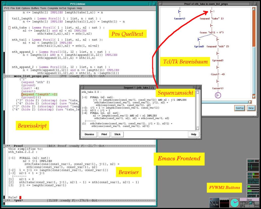This screenshot has width=261, height=209.
Task: Click Print in the Sequent window
Action: [x=104, y=134]
